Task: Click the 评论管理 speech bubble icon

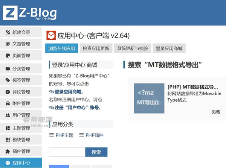Action: 8,92
